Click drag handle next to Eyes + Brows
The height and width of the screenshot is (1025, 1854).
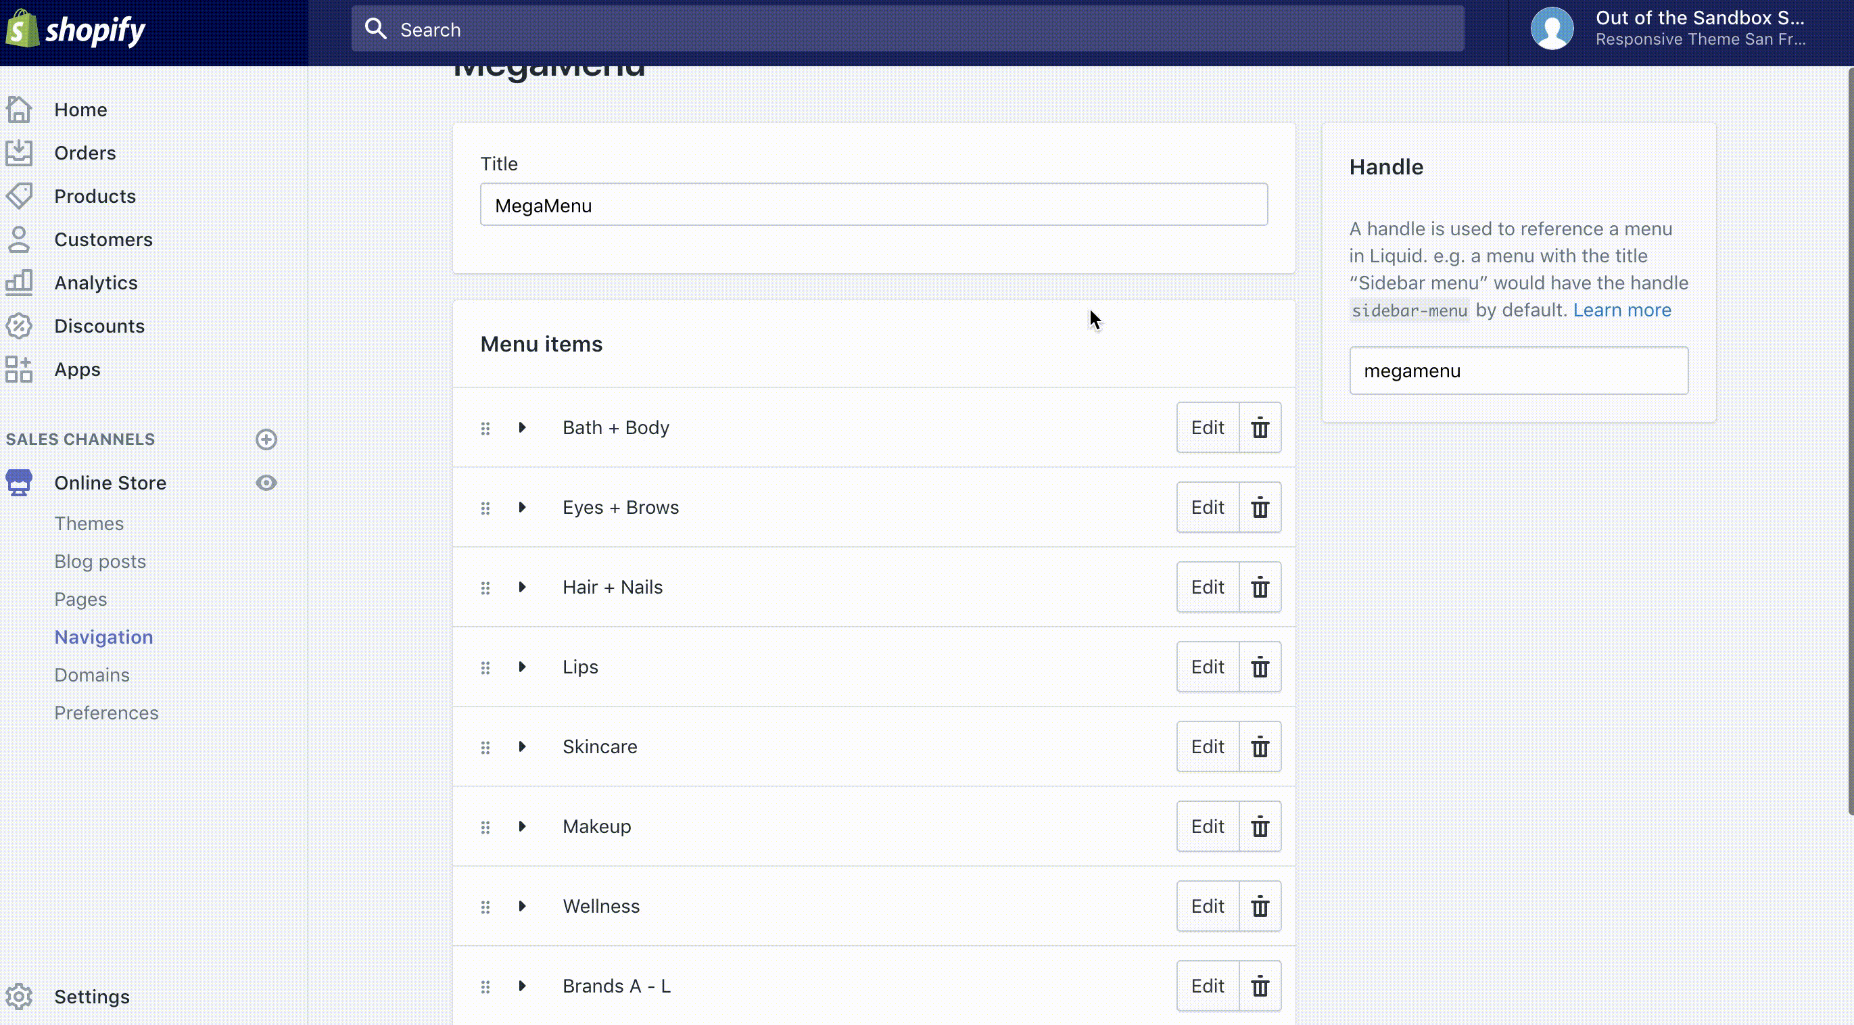485,508
